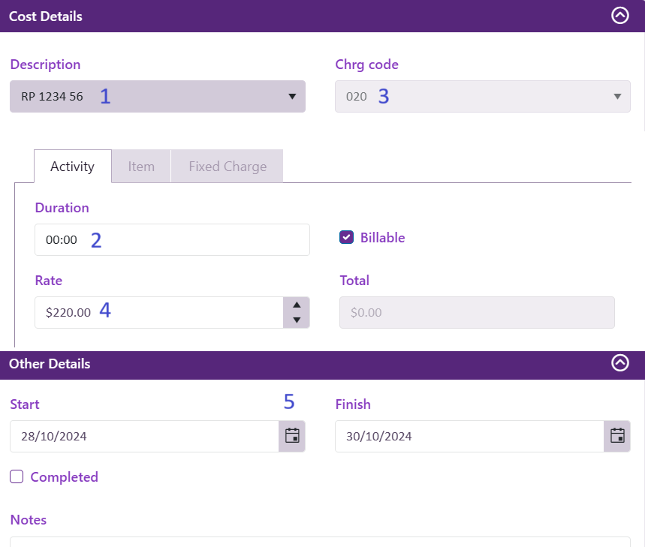Increase the Rate with up arrow

tap(297, 305)
